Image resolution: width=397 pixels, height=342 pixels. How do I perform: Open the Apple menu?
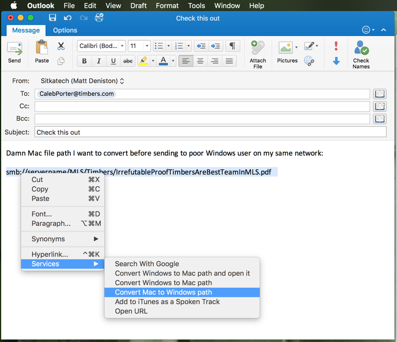[x=14, y=5]
